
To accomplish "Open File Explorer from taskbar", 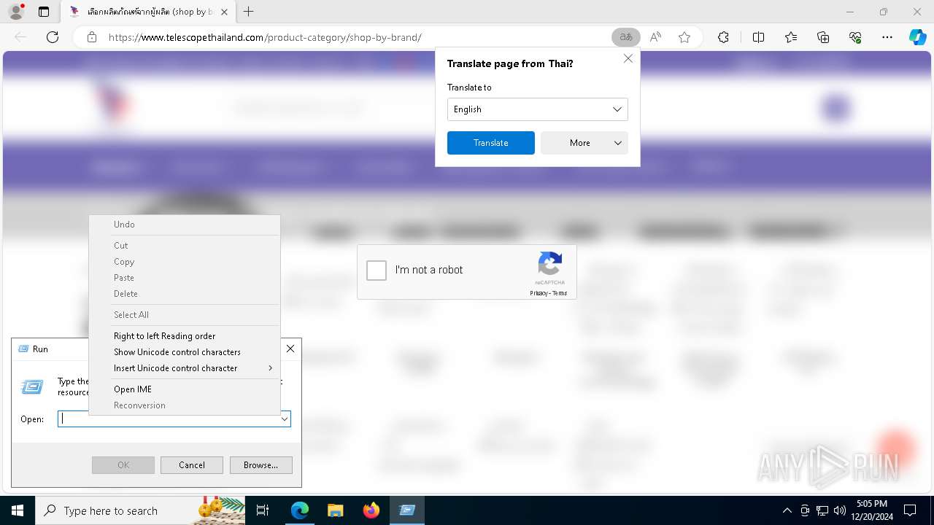I will point(335,510).
